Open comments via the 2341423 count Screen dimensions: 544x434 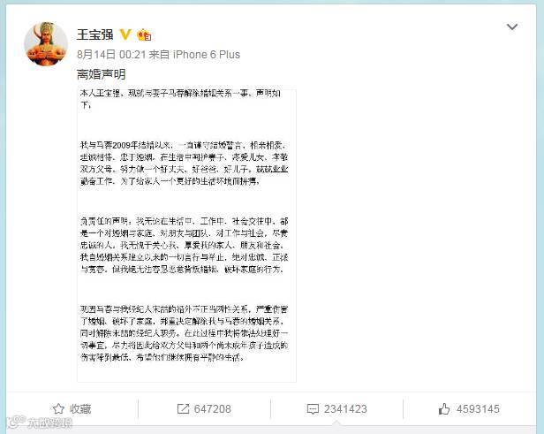click(x=345, y=409)
